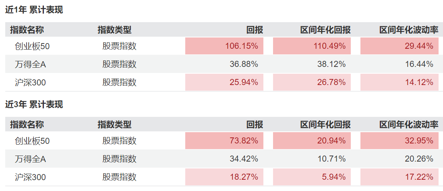Click 股票指数 in the 近3年 万得全A row

tap(119, 159)
